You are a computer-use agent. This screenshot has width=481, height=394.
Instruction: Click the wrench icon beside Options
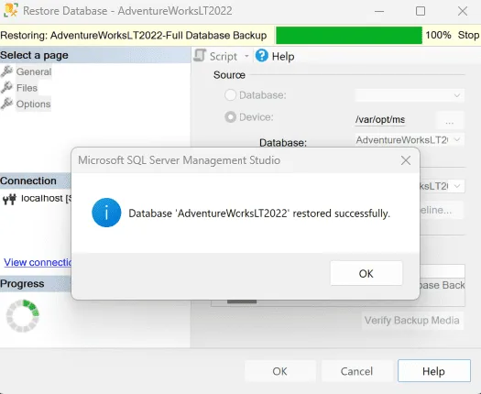tap(6, 104)
